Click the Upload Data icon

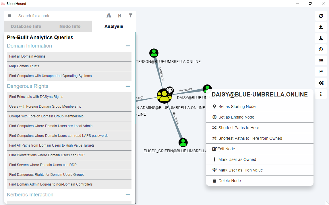pos(321,27)
